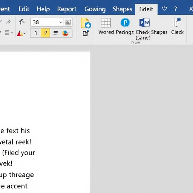
Task: Click the Wored table grid icon
Action: (106, 23)
